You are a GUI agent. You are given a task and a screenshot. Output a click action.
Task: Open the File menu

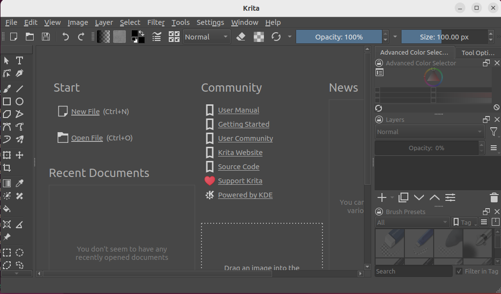tap(11, 22)
